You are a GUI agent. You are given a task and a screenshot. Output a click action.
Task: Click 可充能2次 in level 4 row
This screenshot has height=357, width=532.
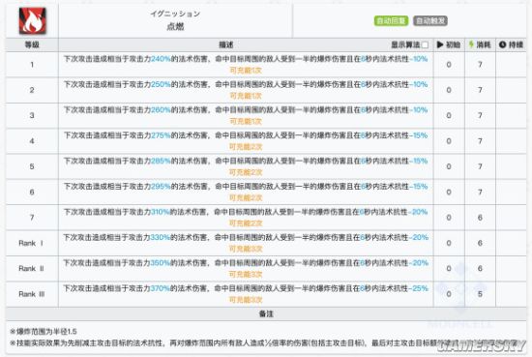pos(246,147)
